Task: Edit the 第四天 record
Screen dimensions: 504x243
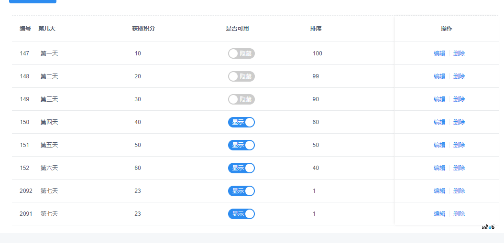Action: pyautogui.click(x=439, y=122)
